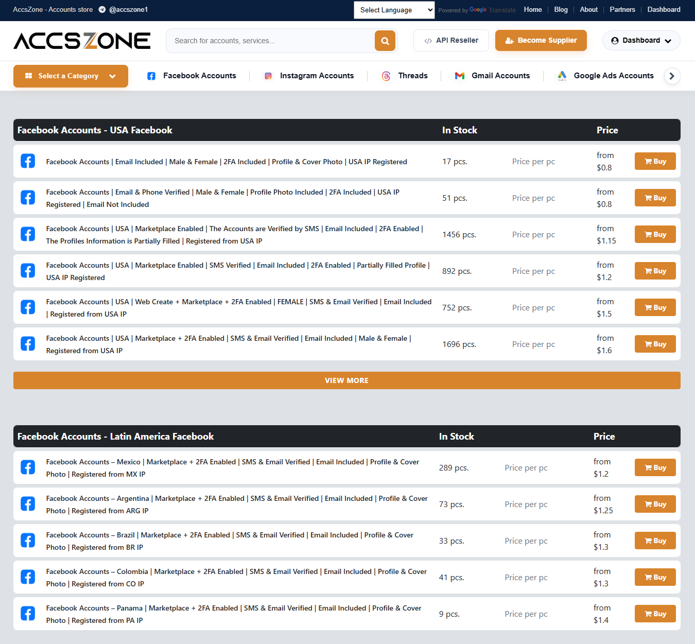Click the AccsZone logo
The image size is (695, 644).
82,41
